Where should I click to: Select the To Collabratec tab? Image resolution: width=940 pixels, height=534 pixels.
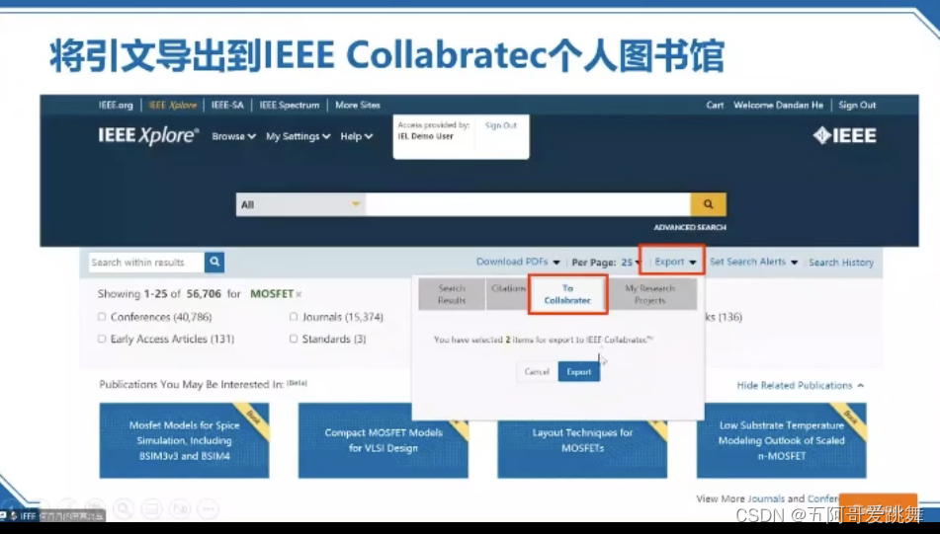pyautogui.click(x=567, y=294)
